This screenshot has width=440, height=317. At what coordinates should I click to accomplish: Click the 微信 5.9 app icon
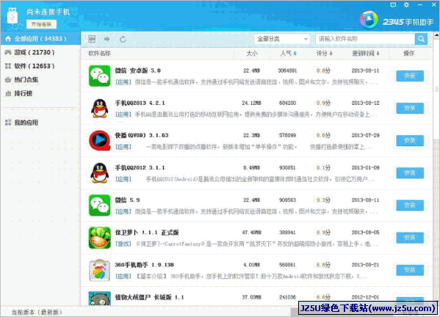click(x=100, y=205)
